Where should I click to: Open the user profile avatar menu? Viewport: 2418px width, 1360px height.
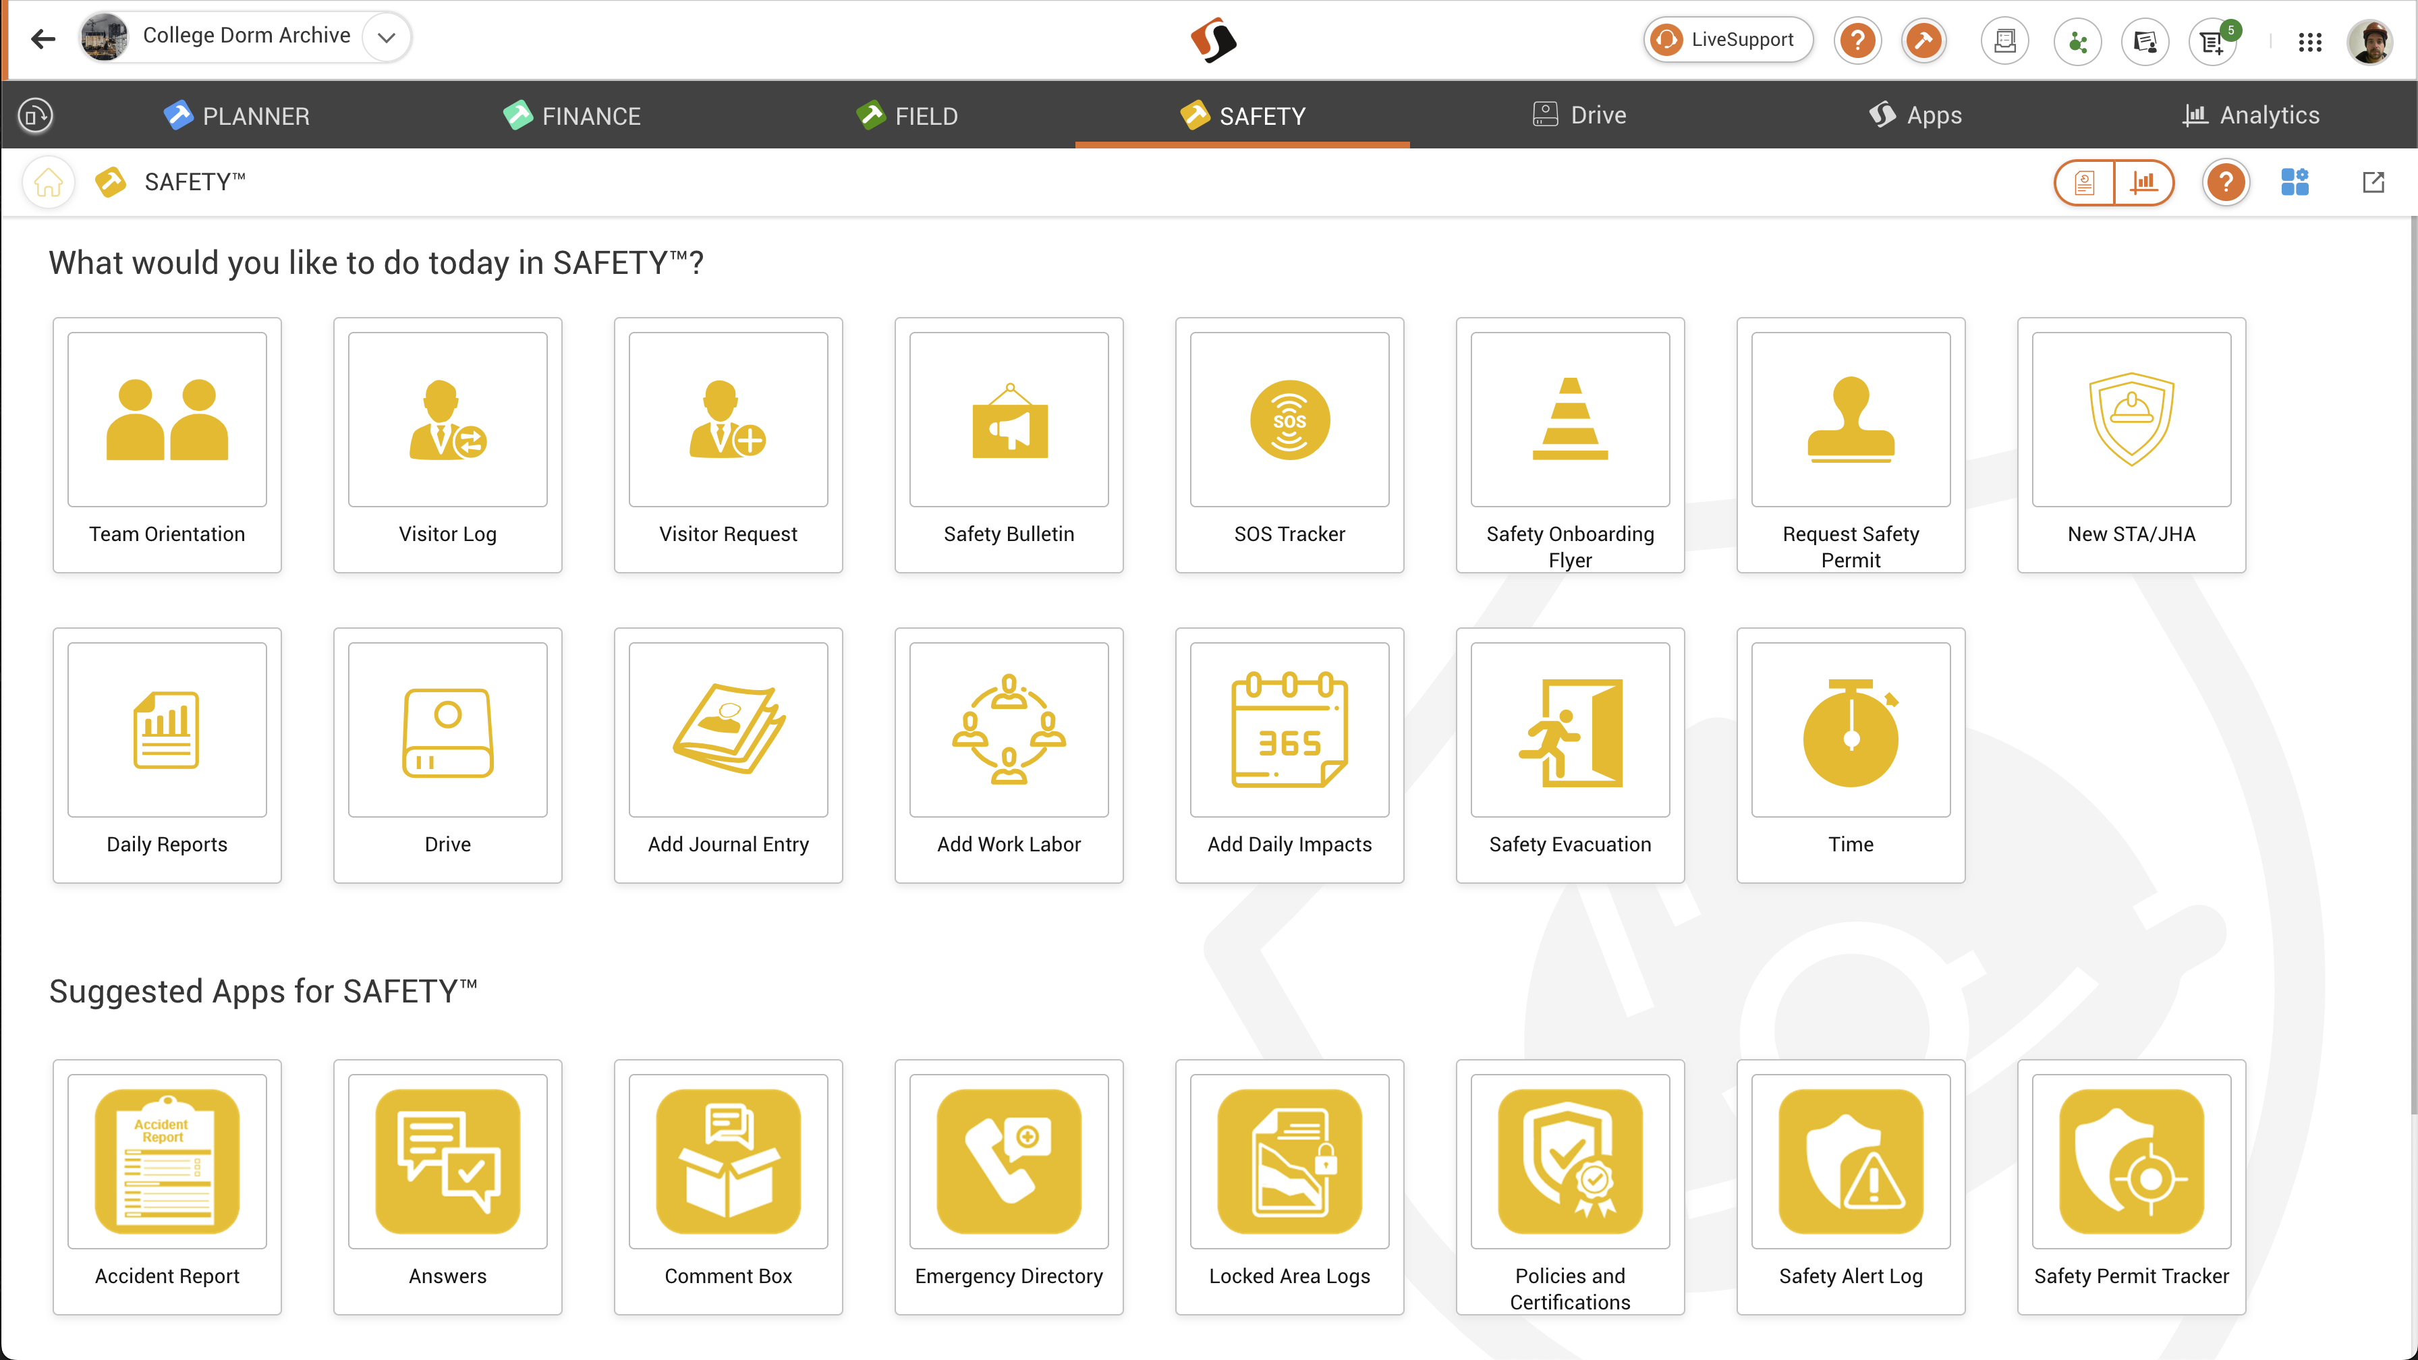click(x=2371, y=41)
